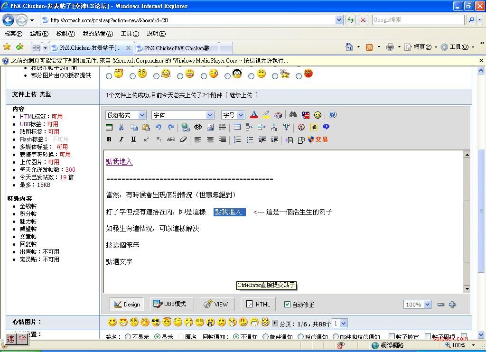Screen dimensions: 486x352
Task: Expand the address bar URL history dropdown
Action: pos(339,20)
